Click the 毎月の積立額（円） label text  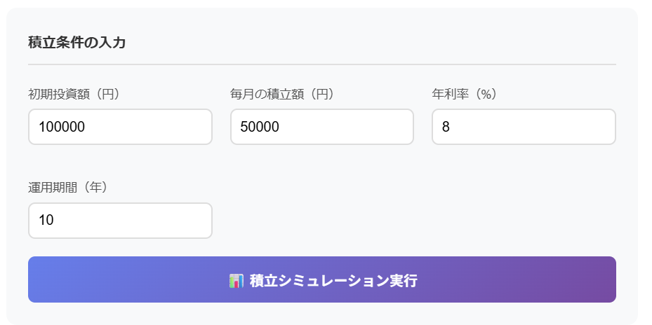click(282, 94)
